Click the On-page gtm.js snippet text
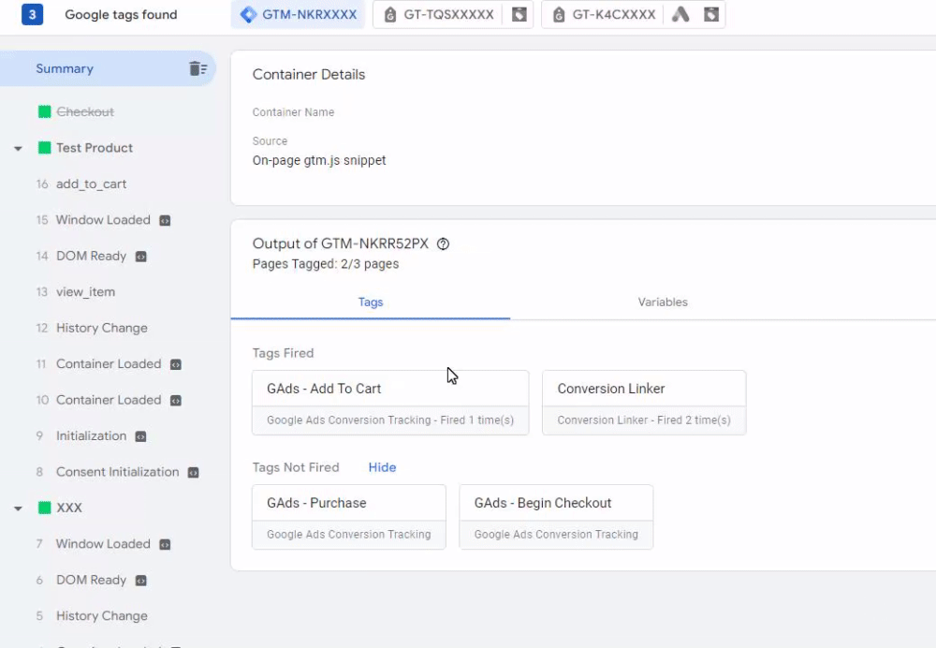The height and width of the screenshot is (648, 936). click(x=319, y=161)
